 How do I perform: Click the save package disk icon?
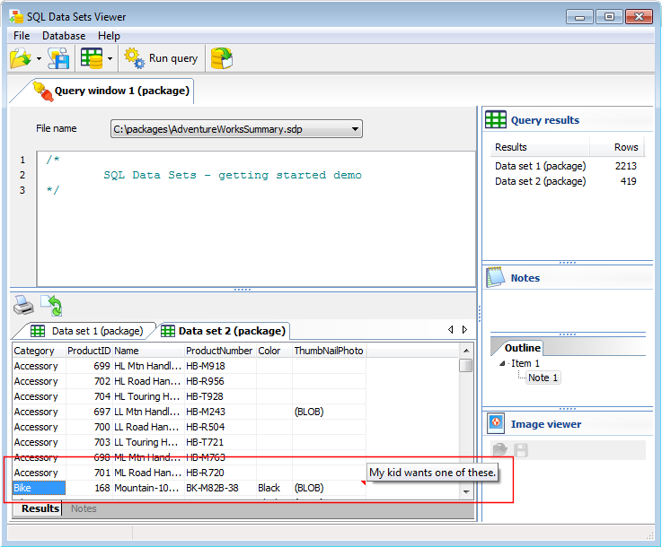58,59
